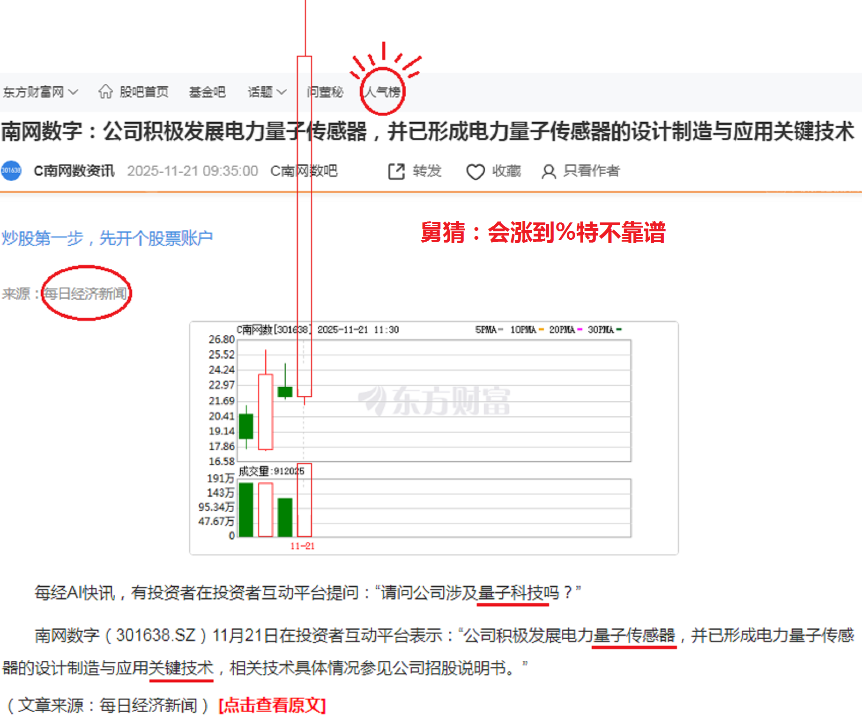Click the post timestamp 2025-11-21 09:35:00
This screenshot has width=862, height=716.
pyautogui.click(x=193, y=171)
